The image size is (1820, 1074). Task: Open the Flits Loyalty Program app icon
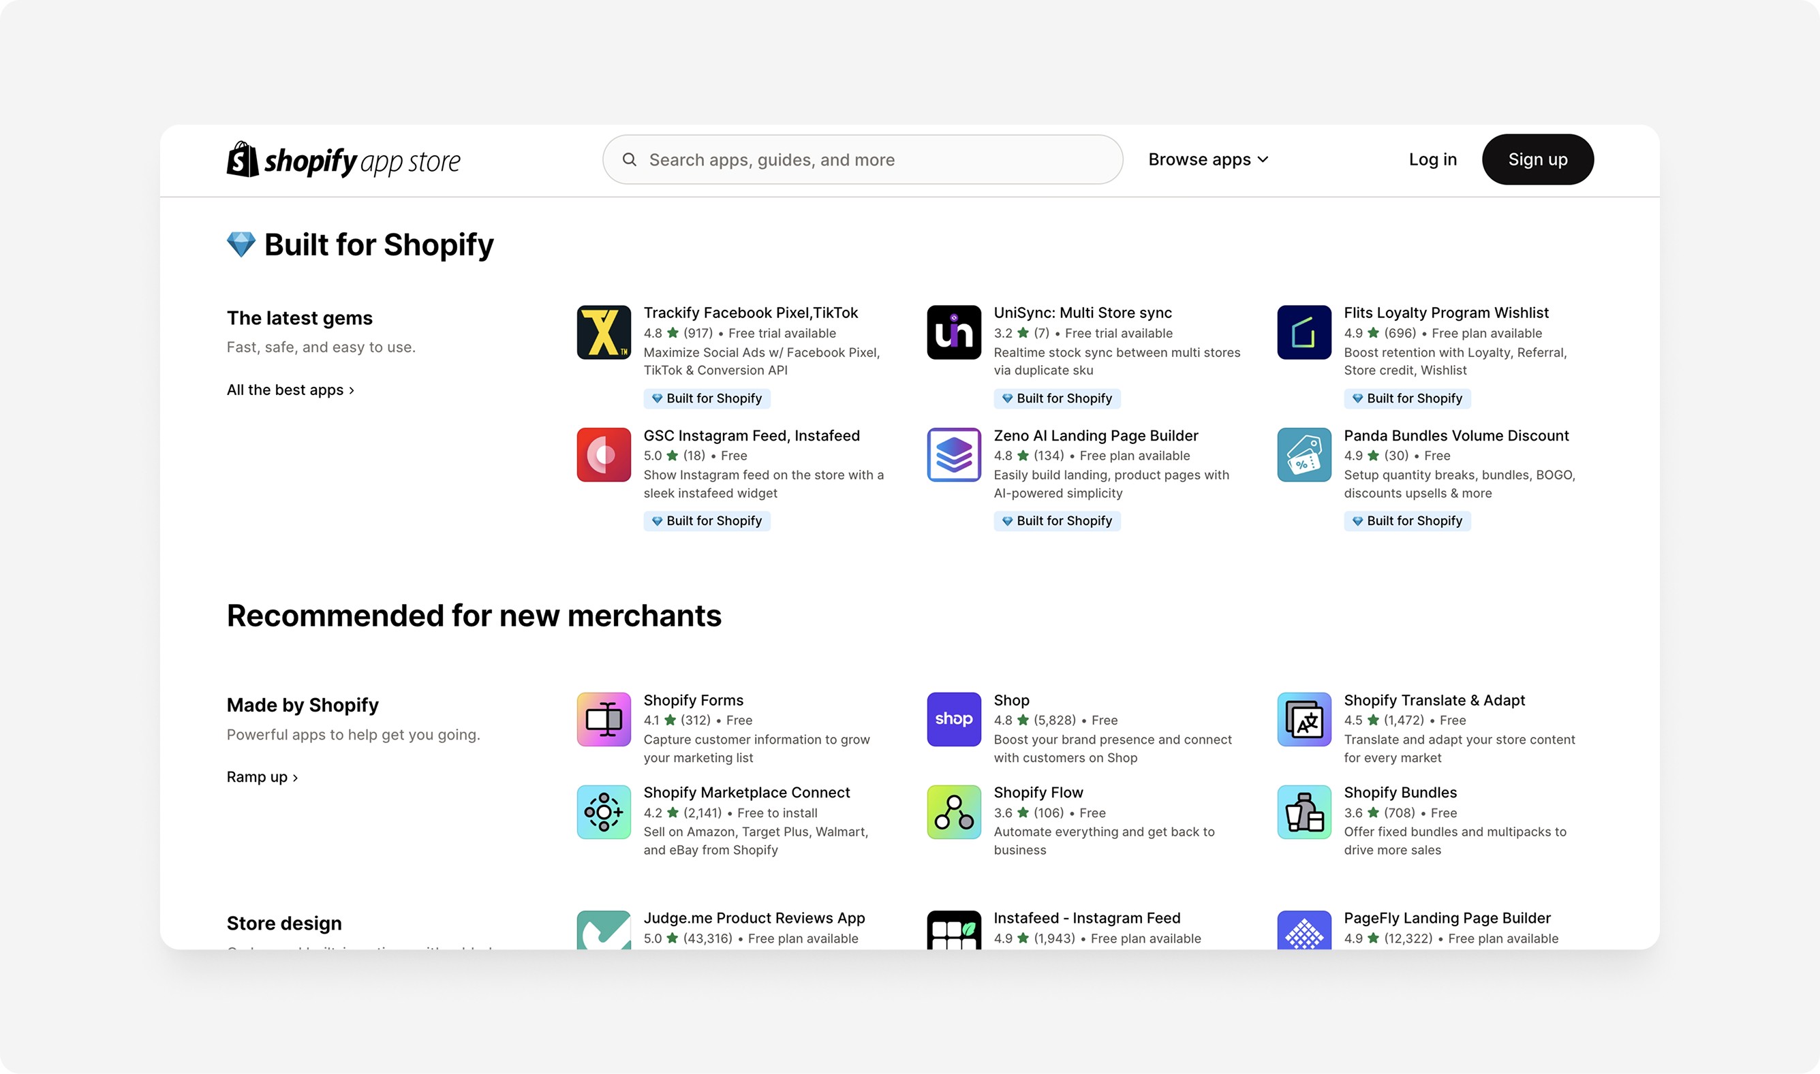(1304, 332)
